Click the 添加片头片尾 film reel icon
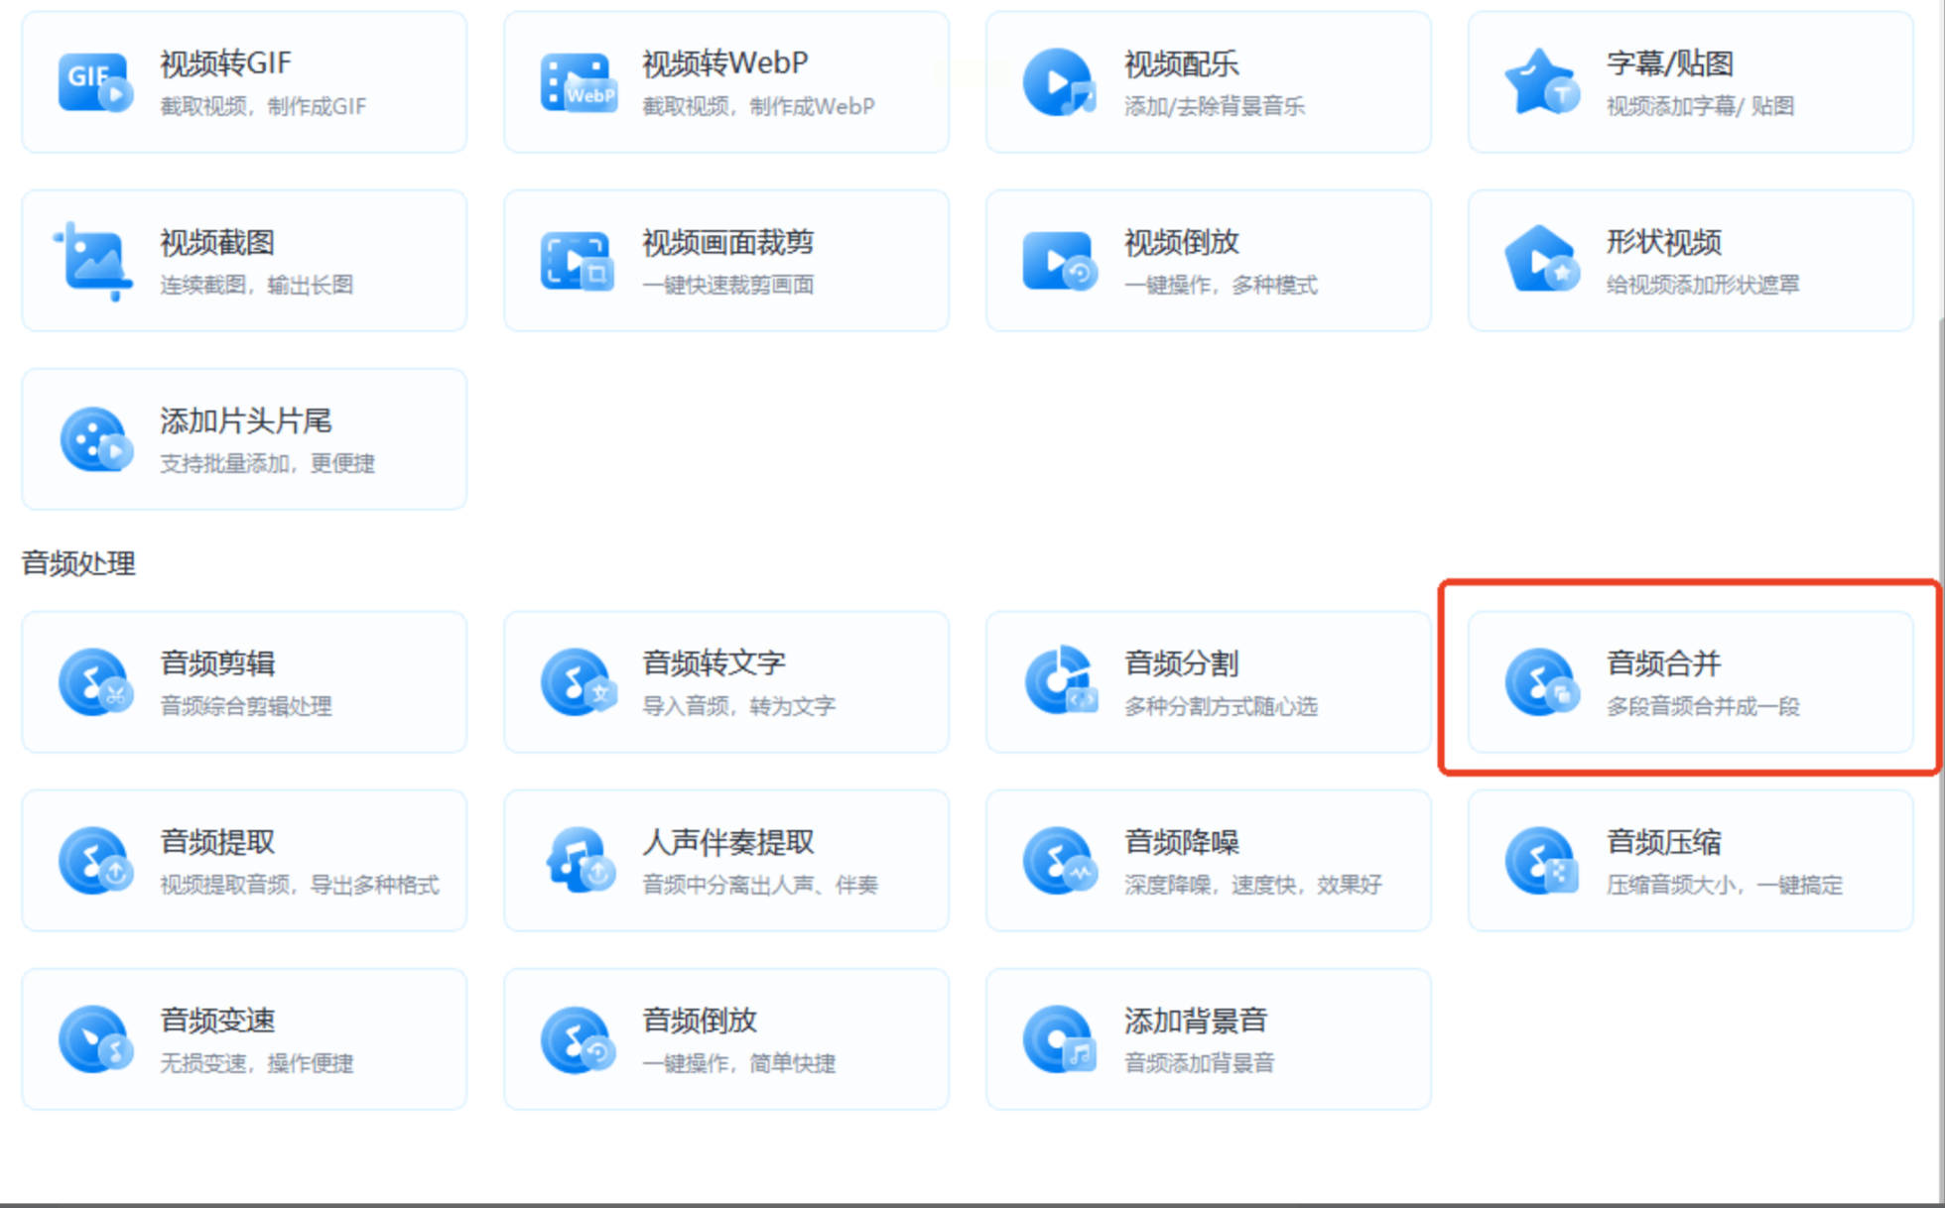The height and width of the screenshot is (1208, 1945). point(94,439)
